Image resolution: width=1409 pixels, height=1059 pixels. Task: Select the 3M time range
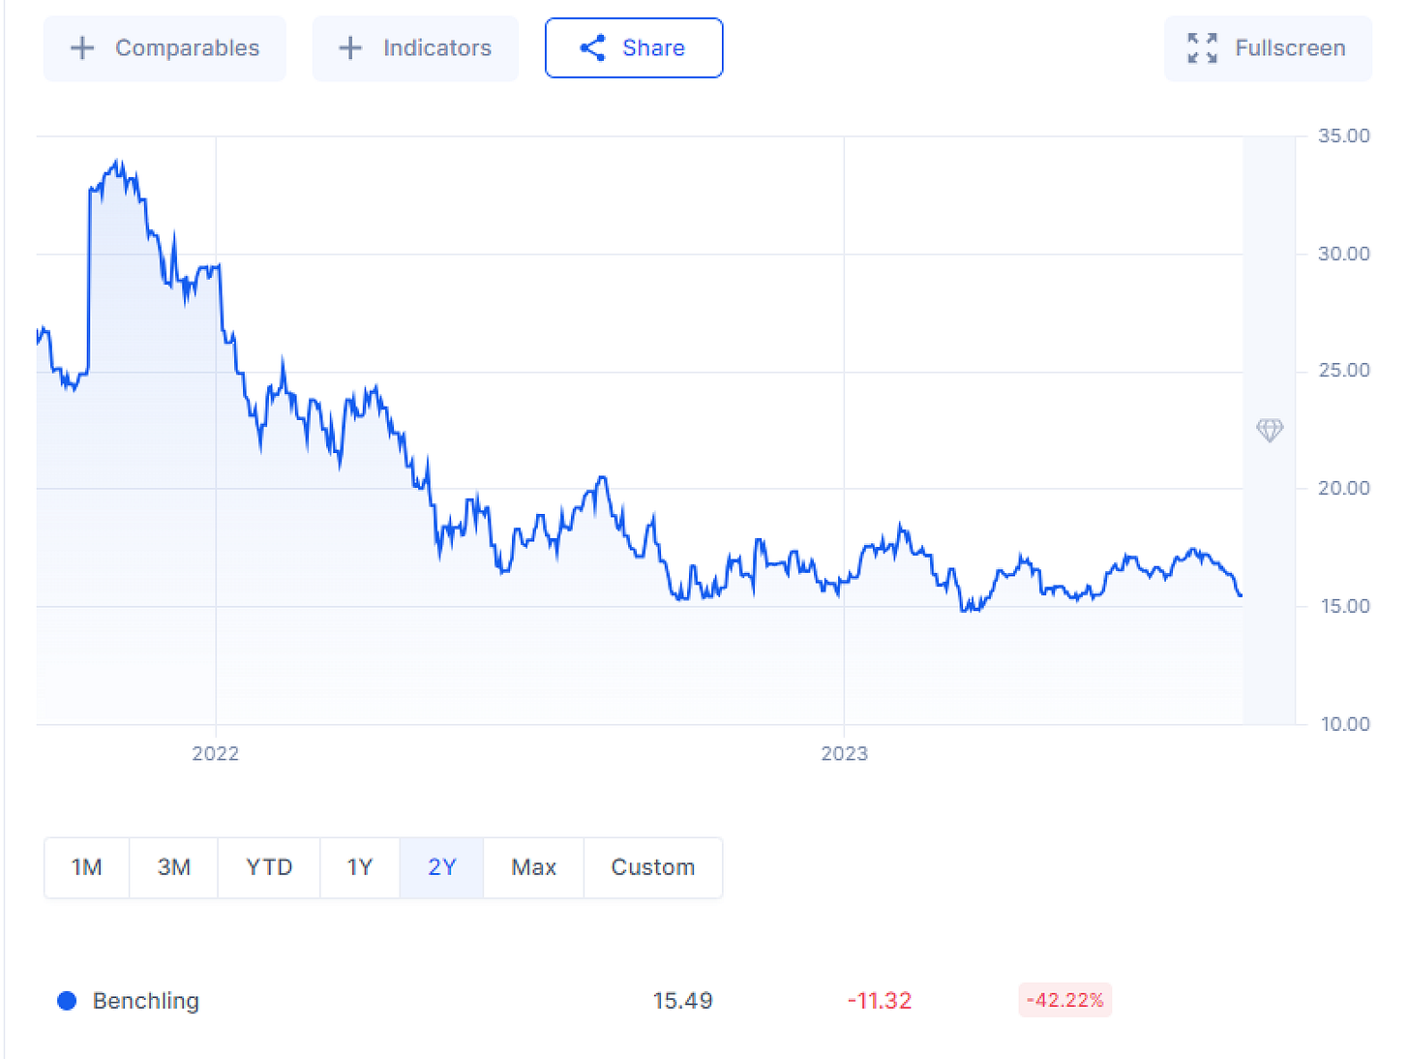click(x=174, y=867)
